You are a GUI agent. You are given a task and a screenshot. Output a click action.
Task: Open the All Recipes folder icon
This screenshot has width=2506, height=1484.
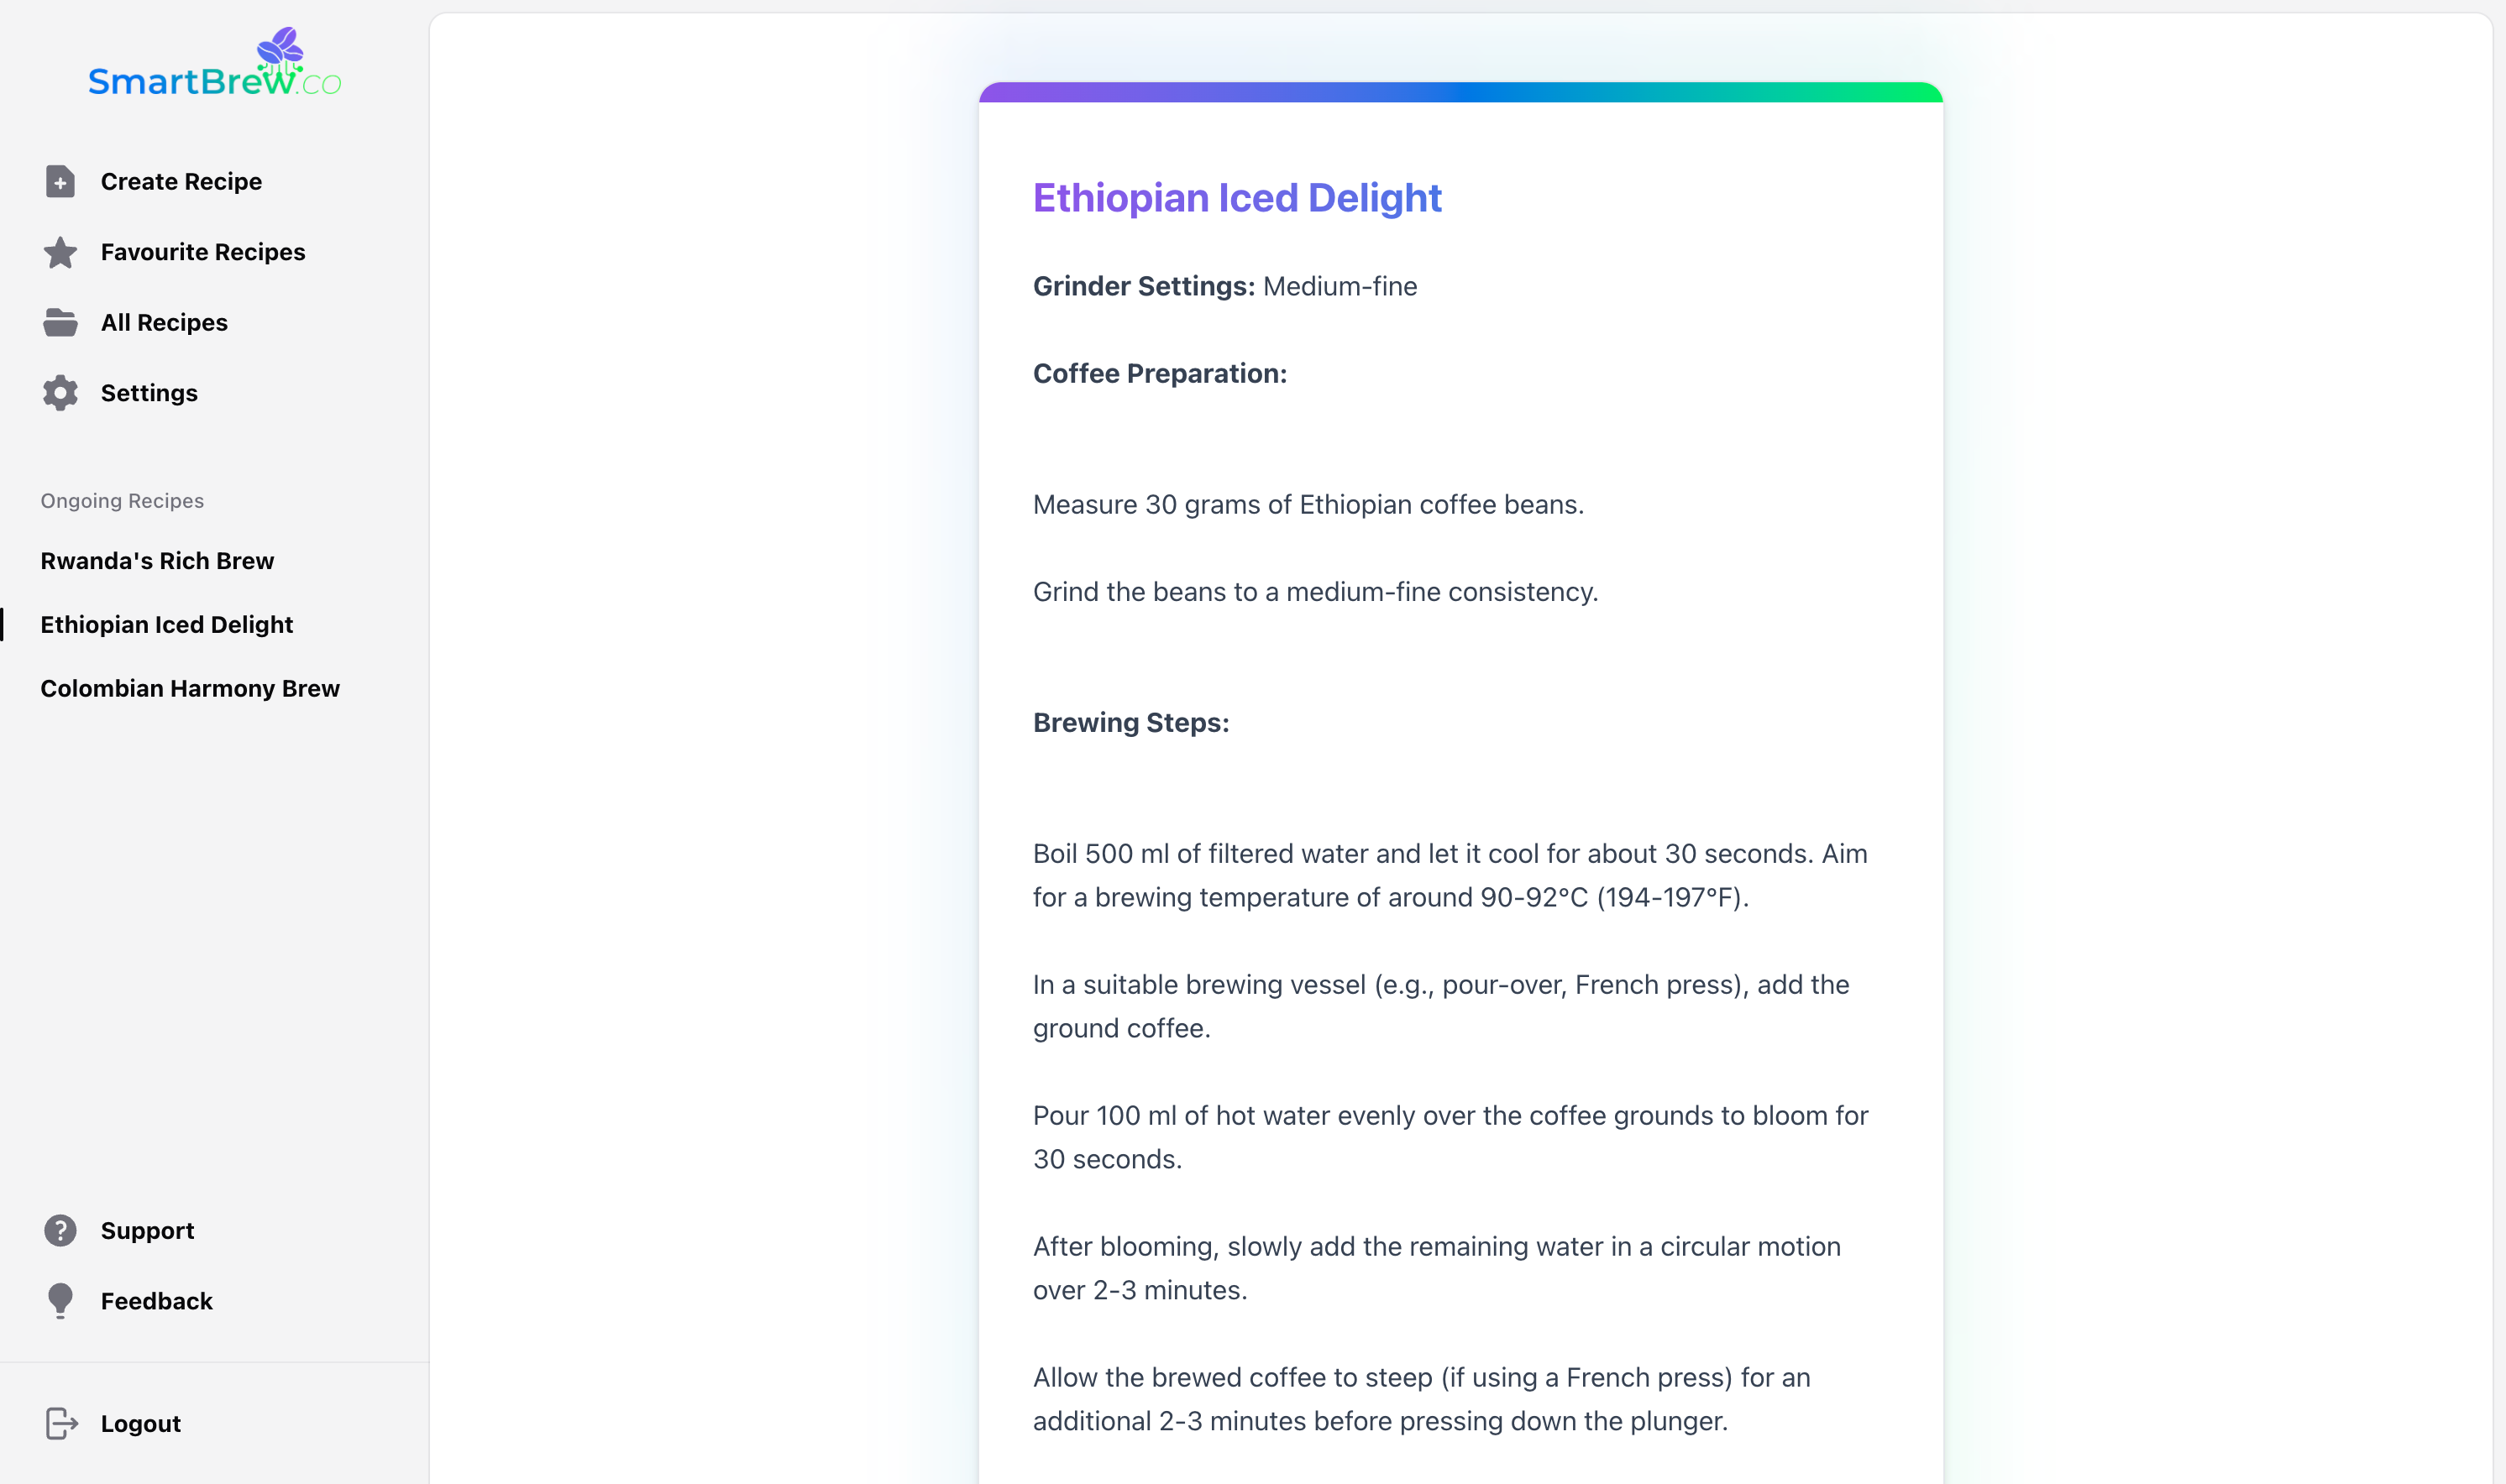60,322
